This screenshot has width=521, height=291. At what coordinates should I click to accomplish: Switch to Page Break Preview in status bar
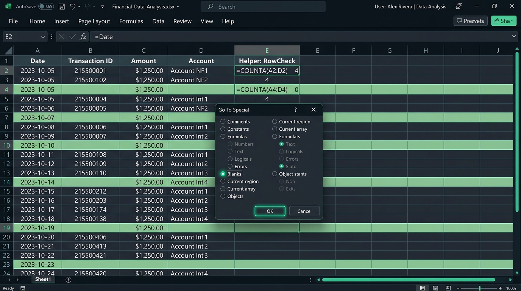[448, 288]
